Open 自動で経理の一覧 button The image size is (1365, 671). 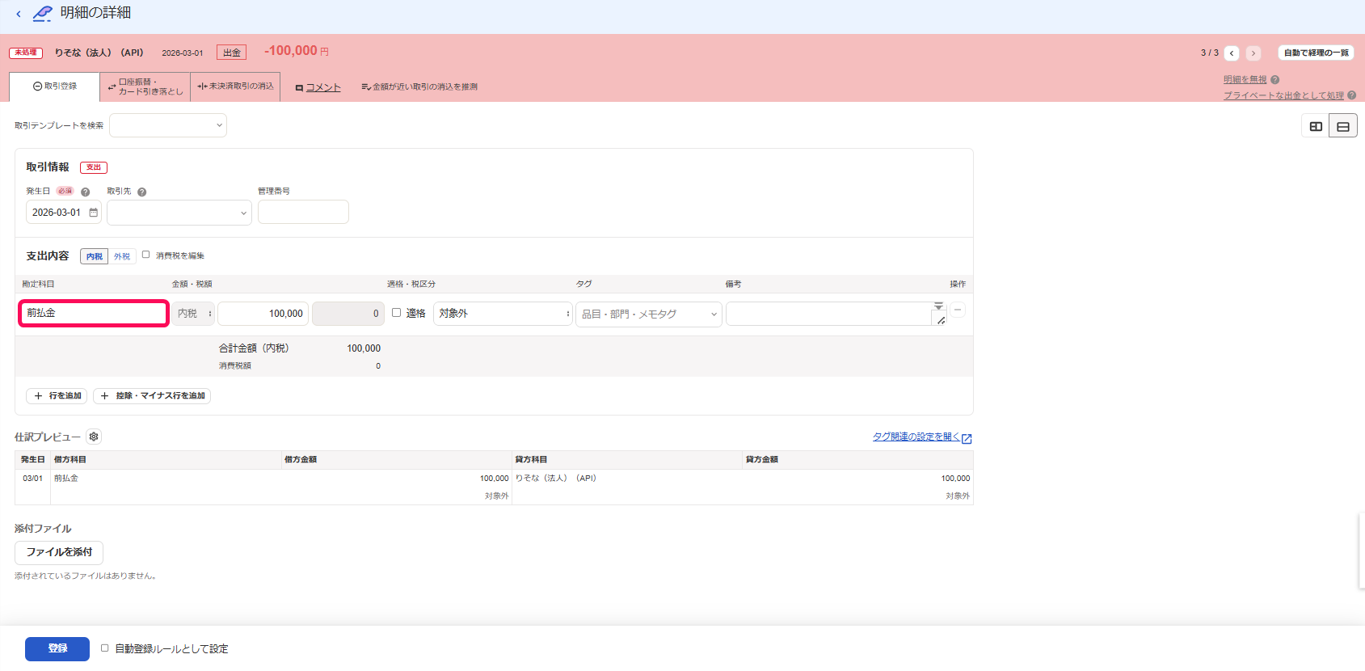coord(1317,53)
